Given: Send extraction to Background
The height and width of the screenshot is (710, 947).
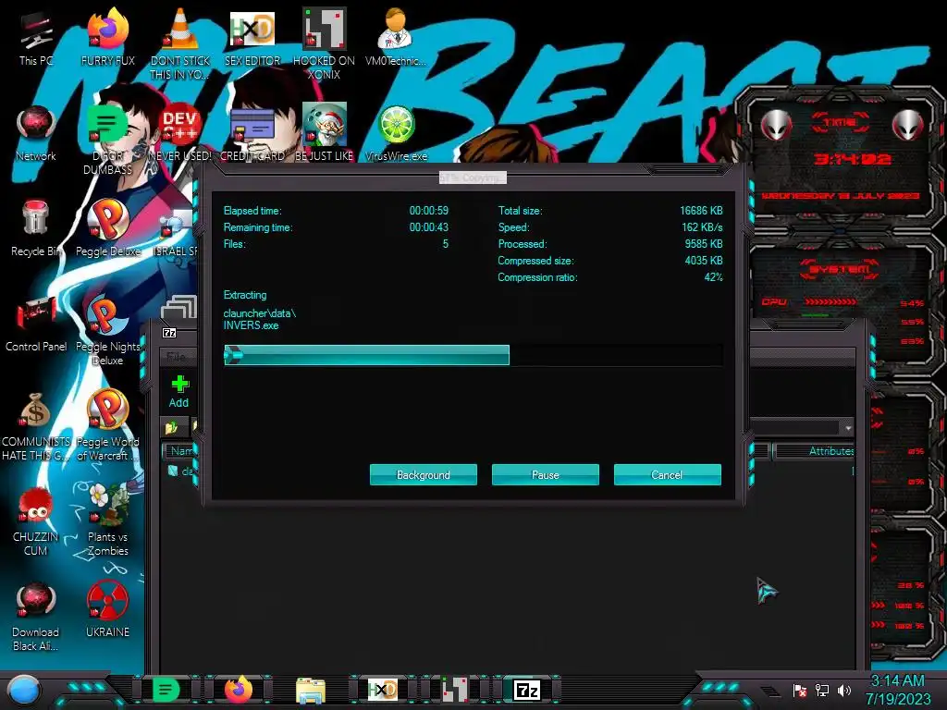Looking at the screenshot, I should (424, 474).
